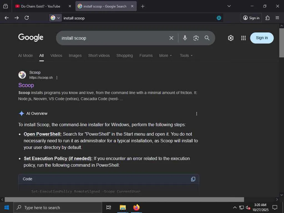This screenshot has width=284, height=213.
Task: Switch to AI Mode
Action: tap(25, 55)
